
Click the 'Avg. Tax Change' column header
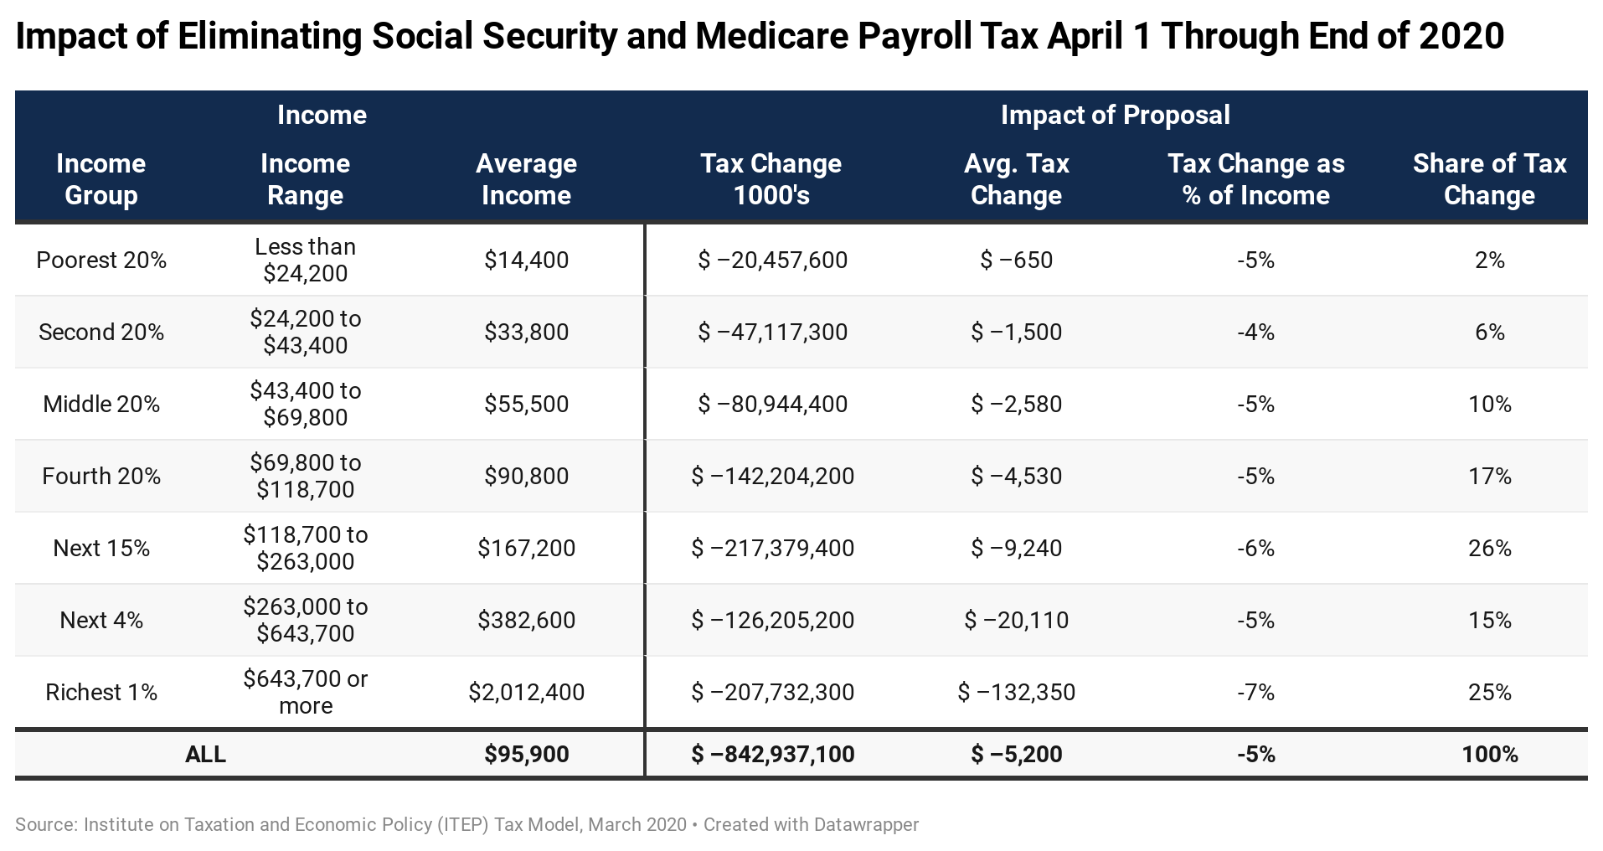click(x=1016, y=179)
